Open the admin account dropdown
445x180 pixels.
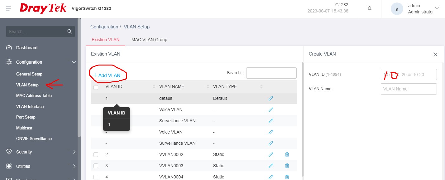pyautogui.click(x=437, y=8)
